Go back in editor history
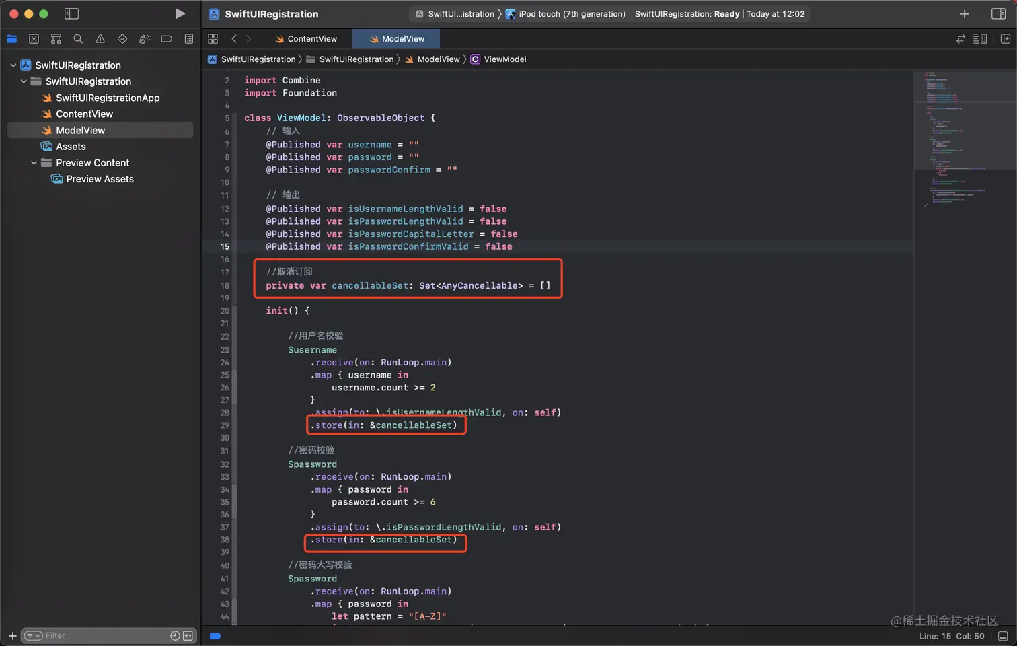This screenshot has width=1017, height=646. pyautogui.click(x=233, y=39)
